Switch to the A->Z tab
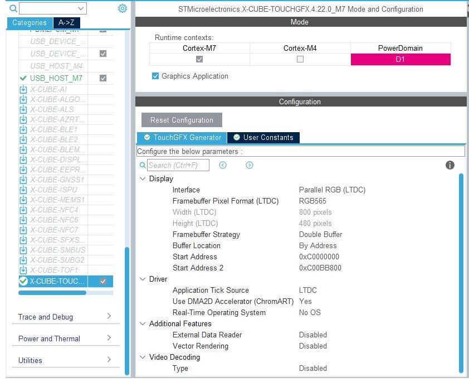 [x=66, y=23]
